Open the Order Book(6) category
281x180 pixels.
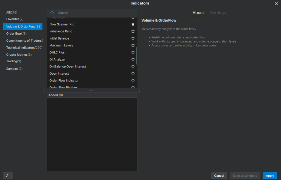coord(16,33)
